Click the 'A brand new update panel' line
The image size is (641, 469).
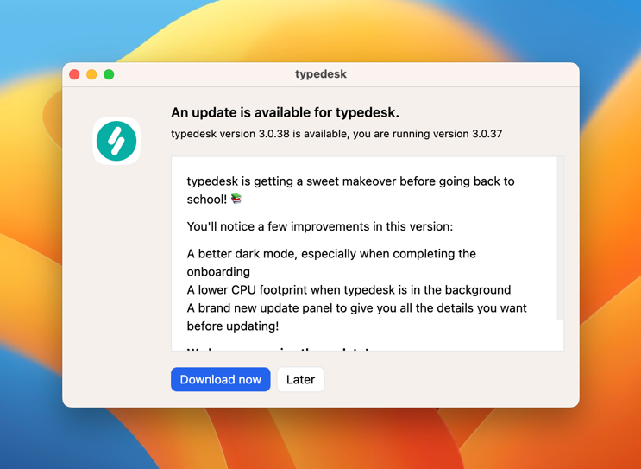click(357, 317)
